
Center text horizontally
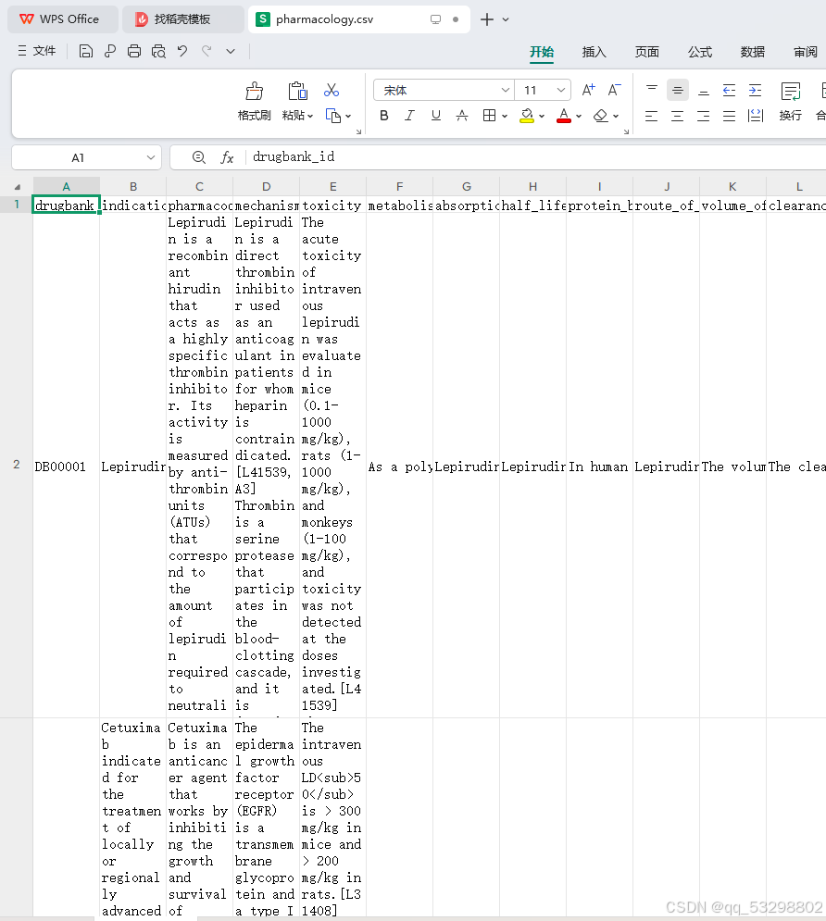[x=677, y=116]
